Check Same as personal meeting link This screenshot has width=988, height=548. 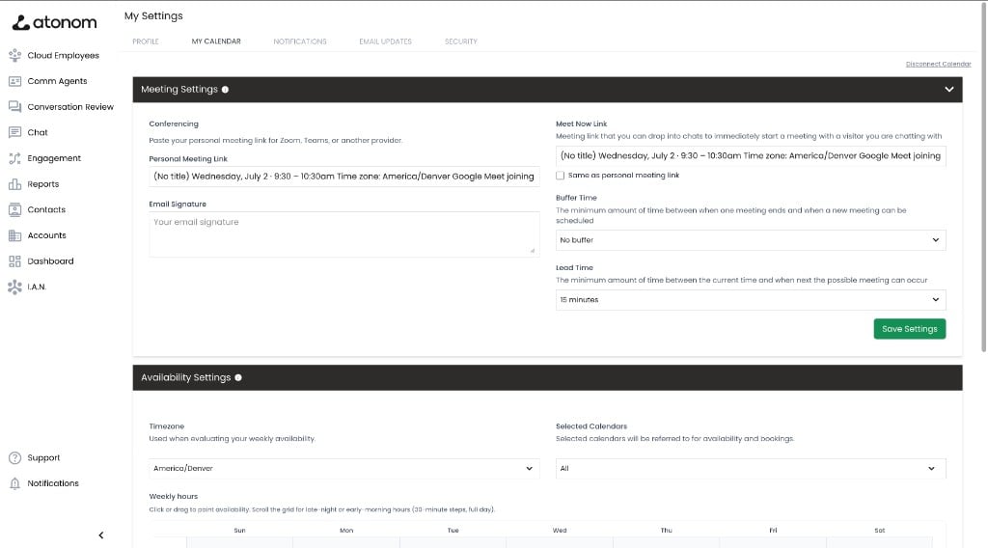[x=561, y=176]
